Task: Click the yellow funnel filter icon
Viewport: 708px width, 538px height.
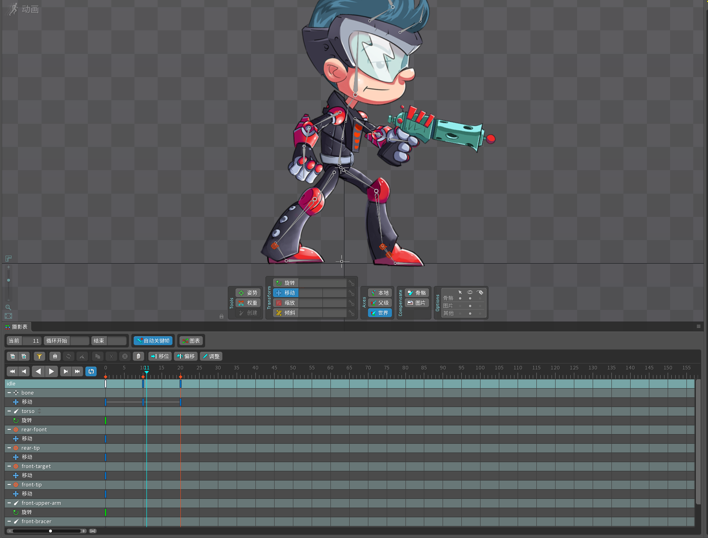Action: tap(39, 356)
